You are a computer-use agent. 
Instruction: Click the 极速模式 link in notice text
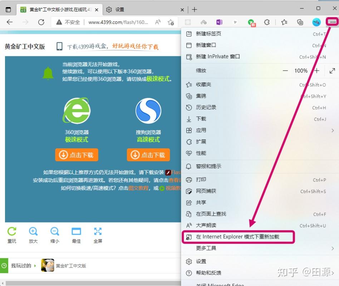click(158, 79)
